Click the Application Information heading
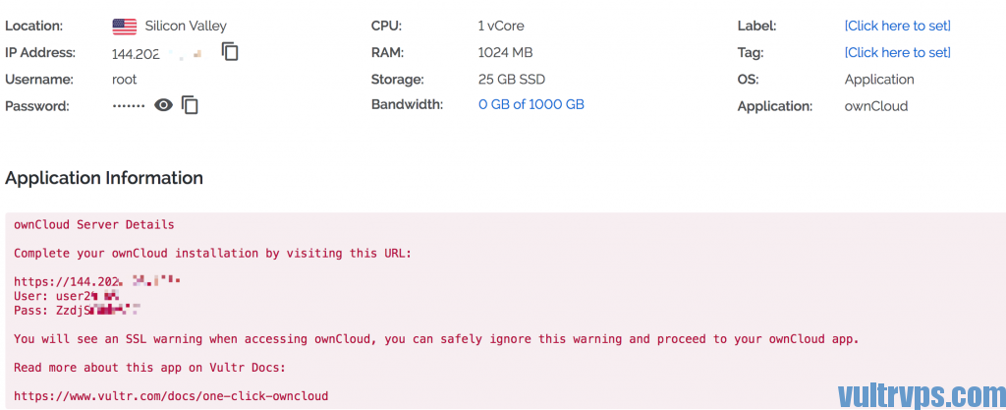The width and height of the screenshot is (1006, 410). click(104, 178)
